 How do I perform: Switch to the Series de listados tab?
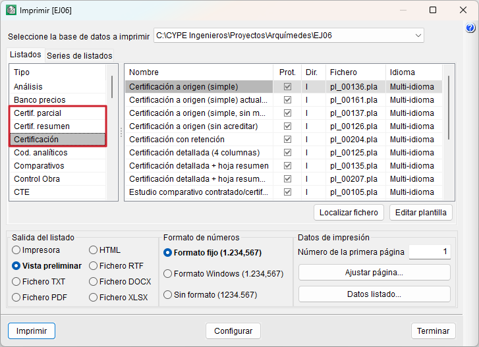click(80, 55)
